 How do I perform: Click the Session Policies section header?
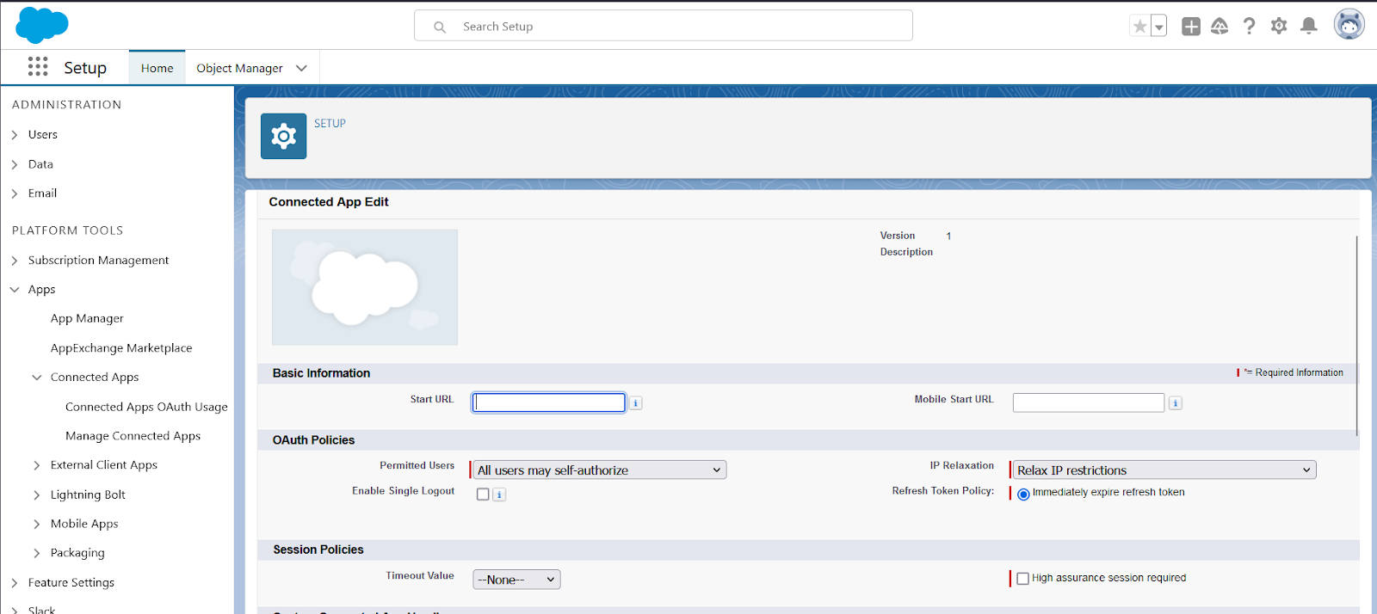click(x=318, y=550)
